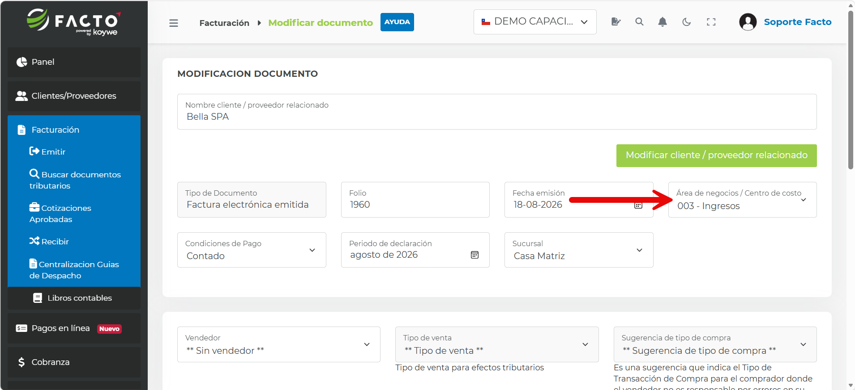The width and height of the screenshot is (855, 390).
Task: Click the Panel pie-chart icon
Action: click(x=21, y=62)
